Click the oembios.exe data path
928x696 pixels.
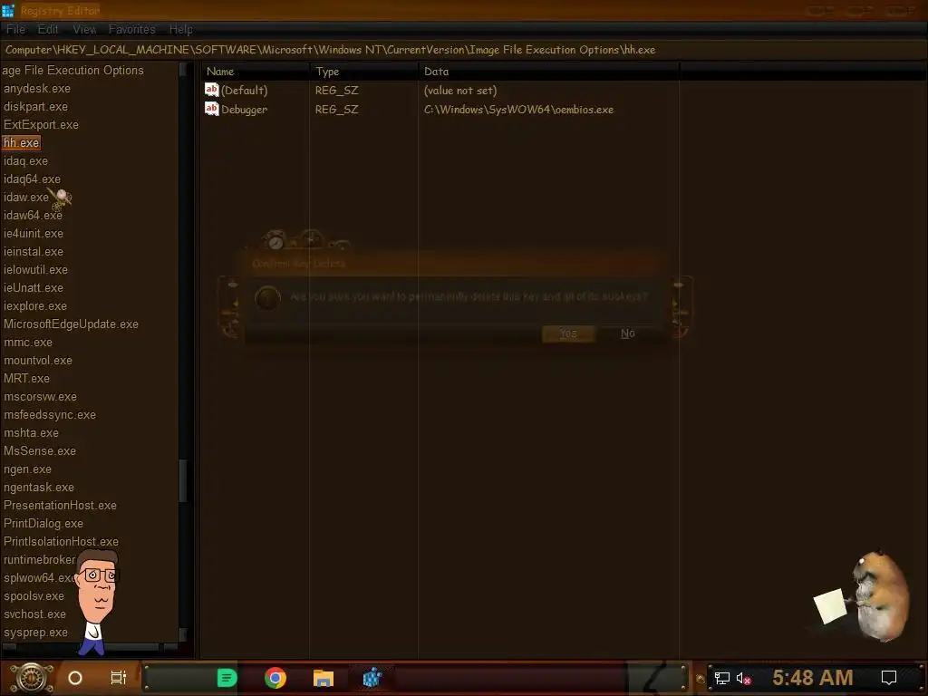click(x=518, y=110)
